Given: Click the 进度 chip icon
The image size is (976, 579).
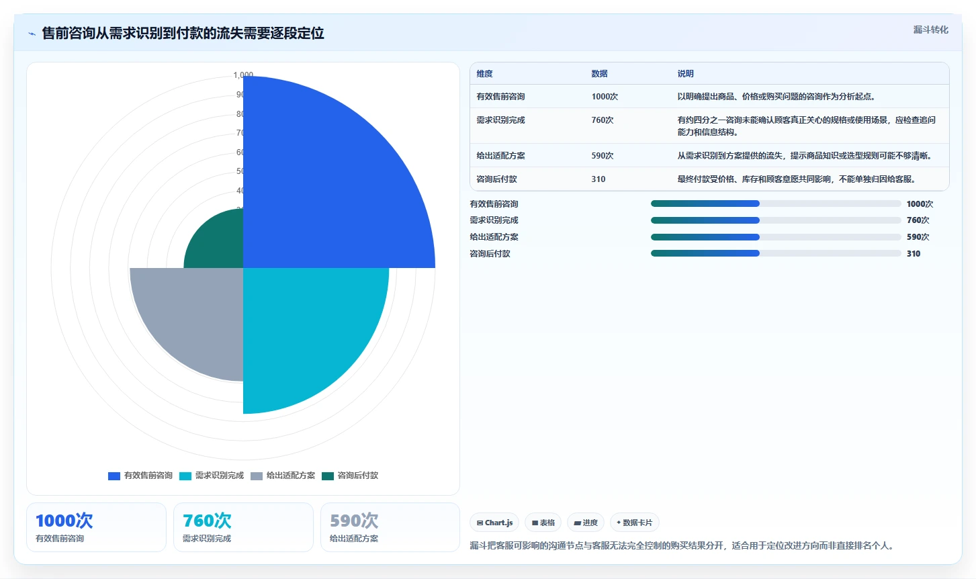Looking at the screenshot, I should point(577,523).
